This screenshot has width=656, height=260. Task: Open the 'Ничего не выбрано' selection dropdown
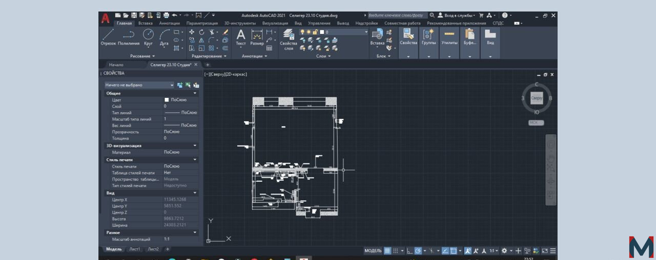click(139, 85)
